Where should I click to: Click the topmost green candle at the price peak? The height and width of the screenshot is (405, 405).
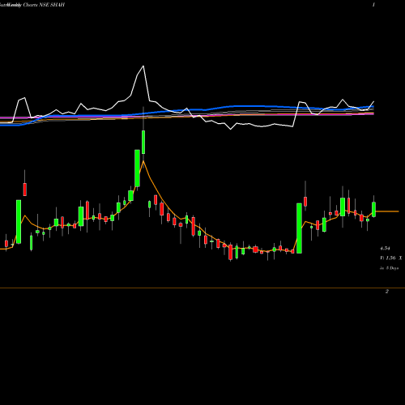pyautogui.click(x=143, y=142)
